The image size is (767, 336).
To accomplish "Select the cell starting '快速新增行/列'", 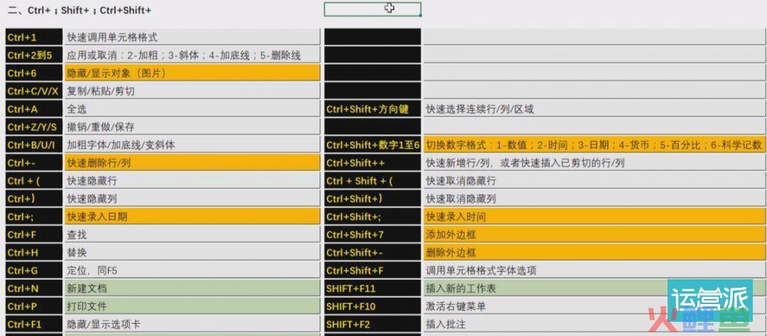I will [594, 163].
